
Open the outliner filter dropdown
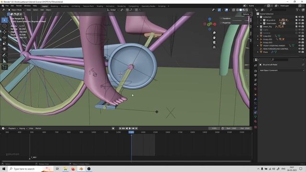coord(297,10)
